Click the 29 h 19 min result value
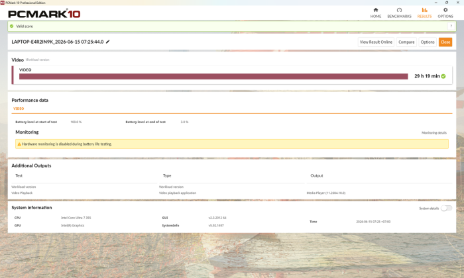 [427, 76]
